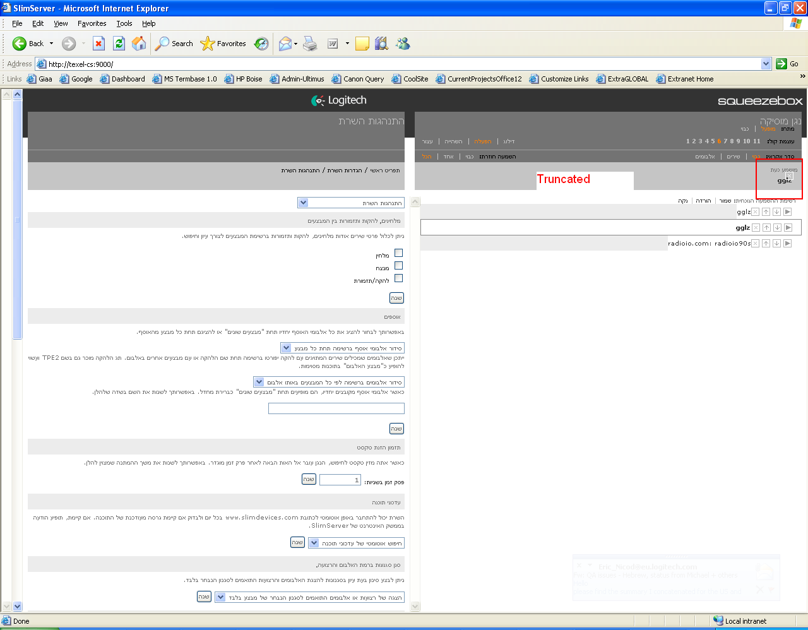Remove radioio90s from the playlist with its X icon
The image size is (808, 630).
(755, 243)
